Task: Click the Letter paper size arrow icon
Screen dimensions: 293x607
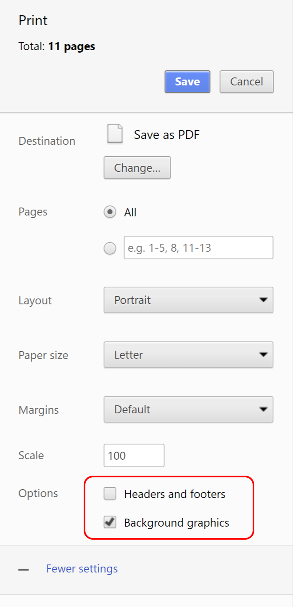Action: pos(263,355)
